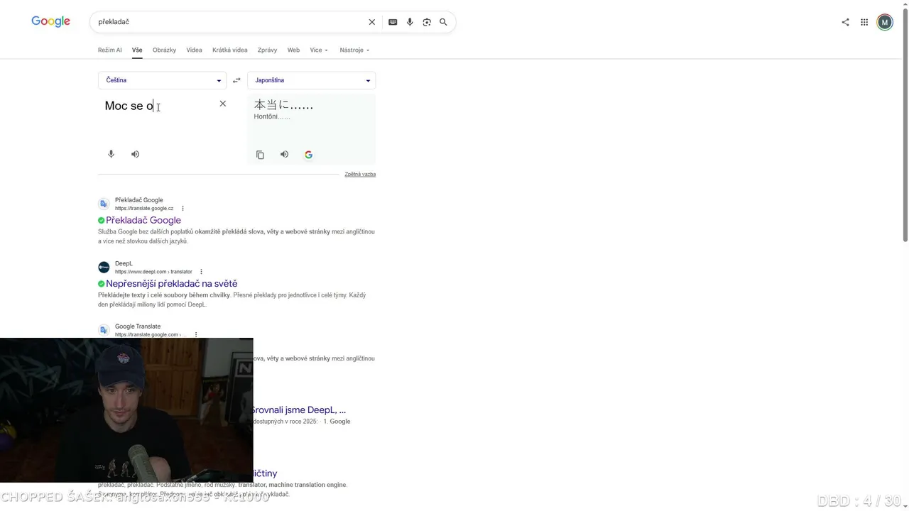
Task: Click the Google Translate site name
Action: pos(138,326)
